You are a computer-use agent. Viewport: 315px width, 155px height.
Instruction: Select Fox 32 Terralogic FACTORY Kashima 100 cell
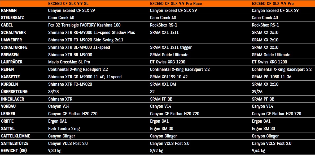[x=84, y=25]
